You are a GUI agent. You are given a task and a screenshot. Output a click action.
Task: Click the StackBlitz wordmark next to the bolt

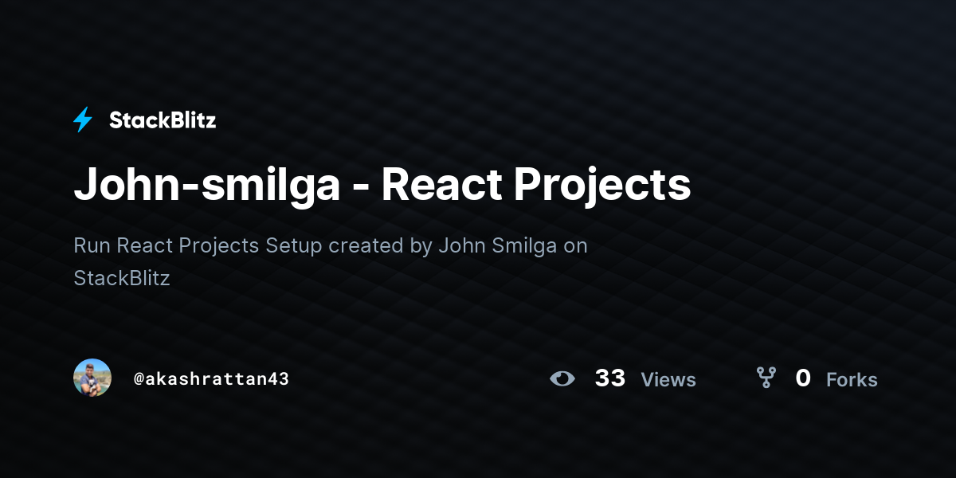click(163, 120)
